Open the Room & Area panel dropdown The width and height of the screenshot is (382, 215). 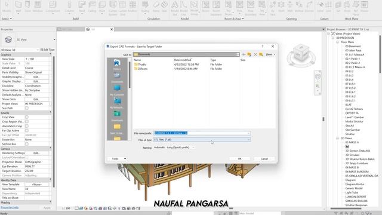234,19
